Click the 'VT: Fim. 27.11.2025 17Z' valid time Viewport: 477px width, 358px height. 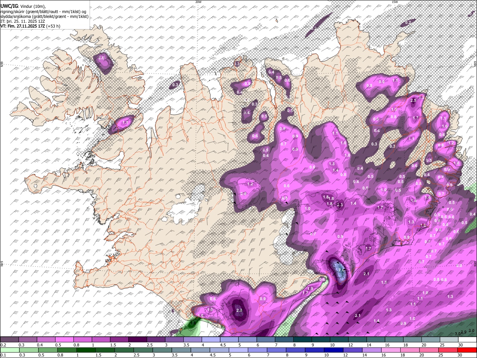click(23, 26)
